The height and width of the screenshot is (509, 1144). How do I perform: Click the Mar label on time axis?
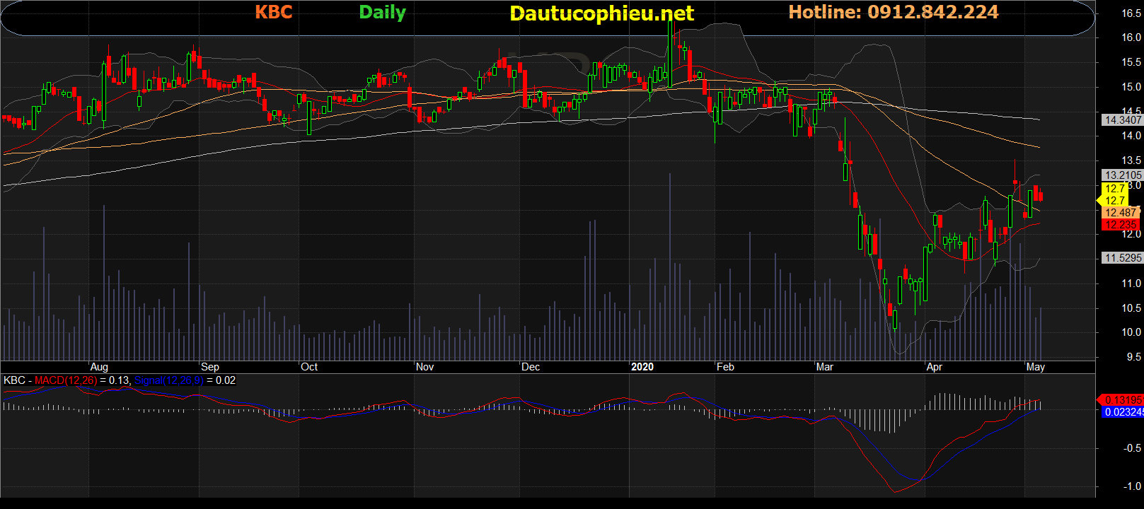point(824,367)
